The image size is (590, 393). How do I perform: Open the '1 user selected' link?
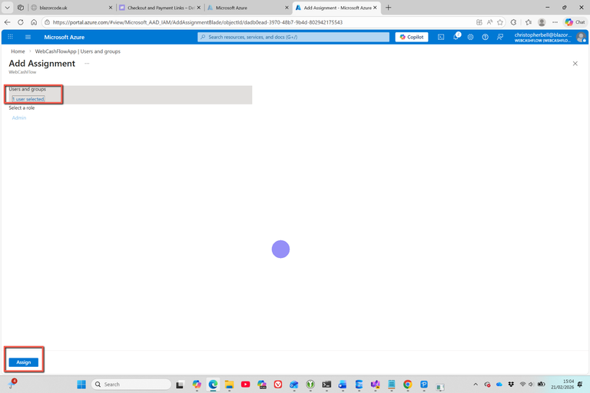tap(29, 99)
